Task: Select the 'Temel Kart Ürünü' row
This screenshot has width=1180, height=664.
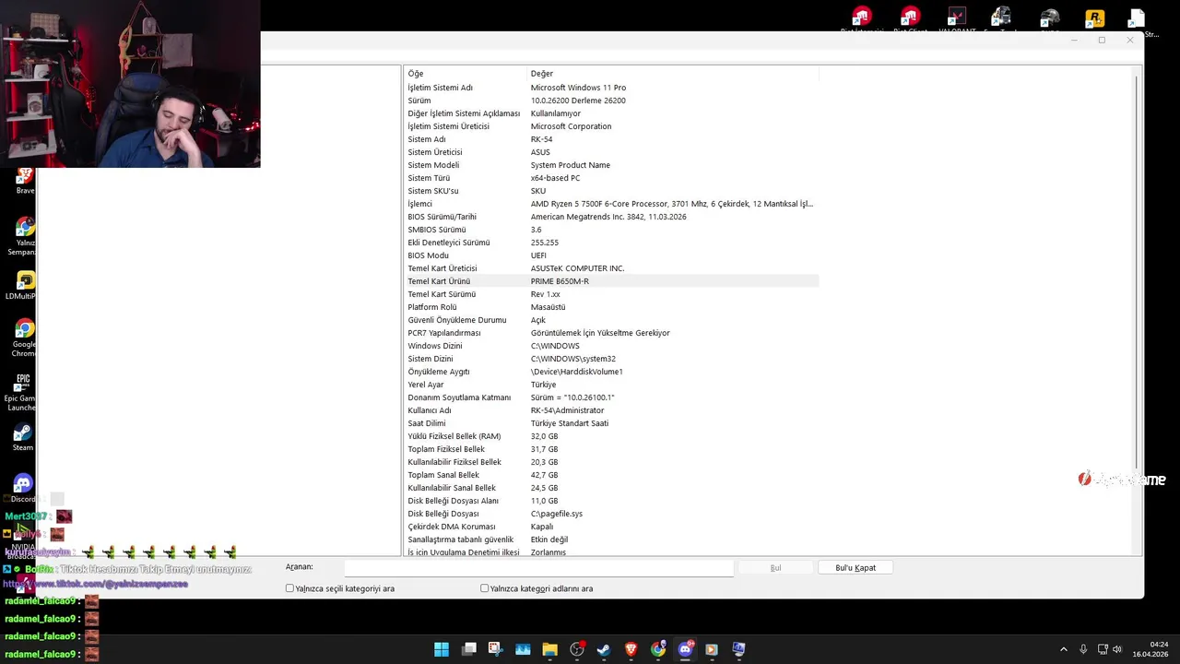Action: 611,281
